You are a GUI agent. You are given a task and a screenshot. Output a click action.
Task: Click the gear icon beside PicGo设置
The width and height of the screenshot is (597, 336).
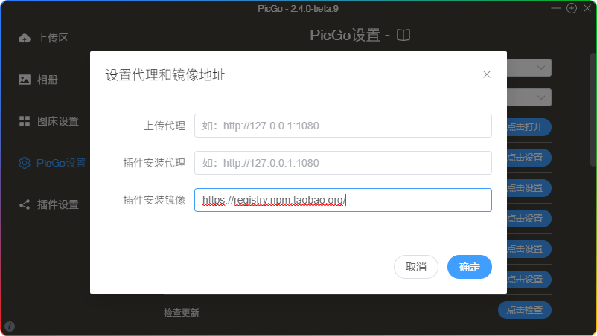click(25, 163)
